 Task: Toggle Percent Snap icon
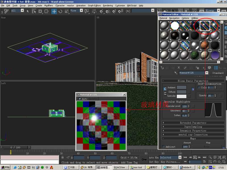point(114,11)
